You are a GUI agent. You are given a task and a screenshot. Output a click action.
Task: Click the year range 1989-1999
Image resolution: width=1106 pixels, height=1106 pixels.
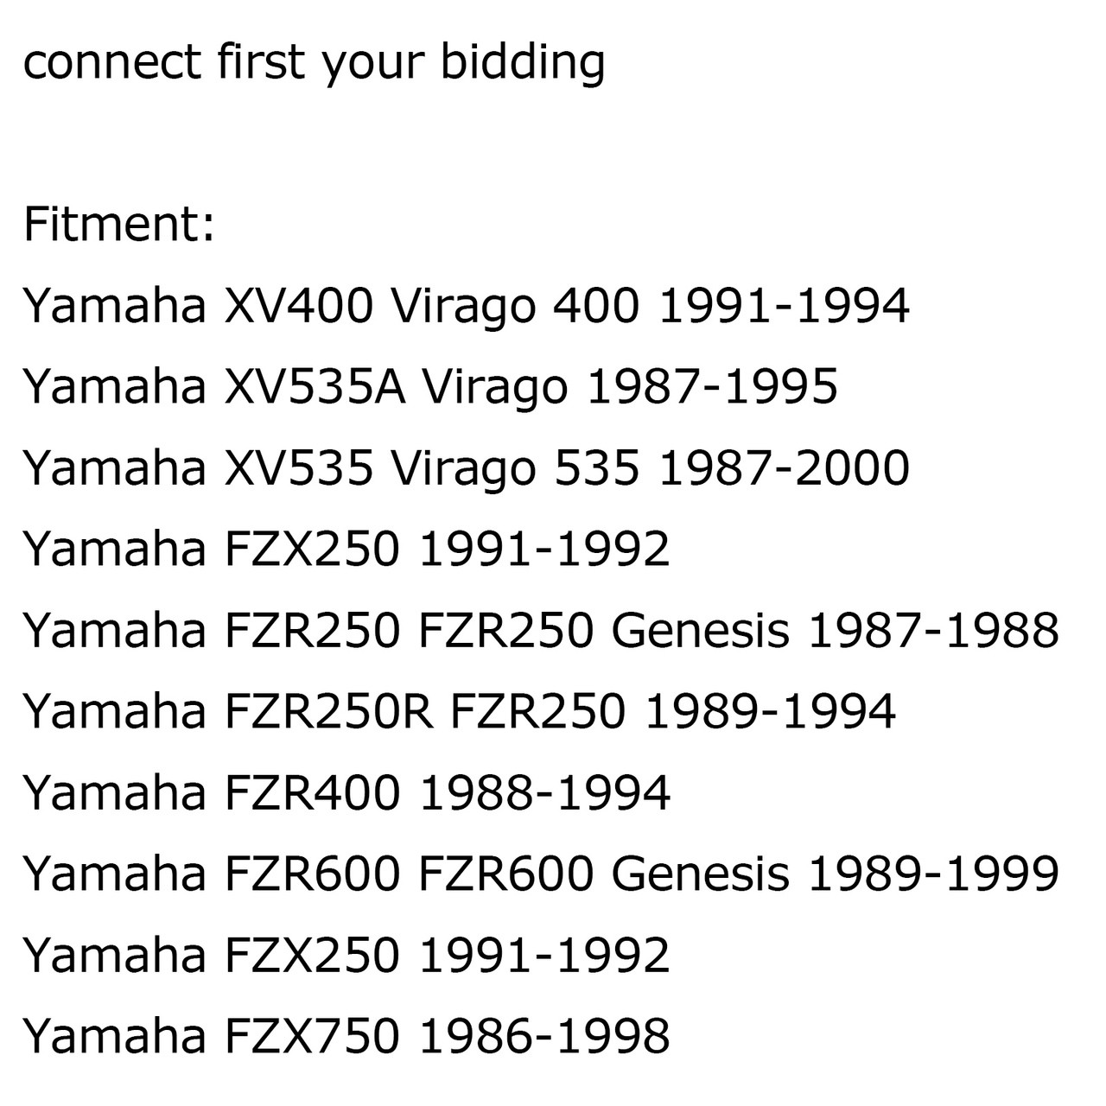pos(934,874)
